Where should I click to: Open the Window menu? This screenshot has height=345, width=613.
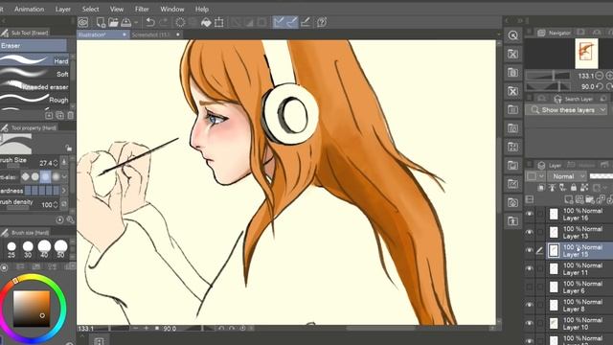pyautogui.click(x=172, y=9)
